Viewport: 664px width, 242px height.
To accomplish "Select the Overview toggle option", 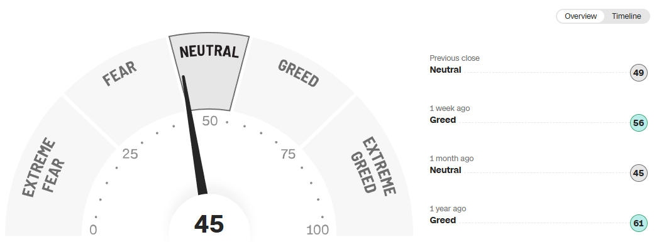I will (x=580, y=16).
